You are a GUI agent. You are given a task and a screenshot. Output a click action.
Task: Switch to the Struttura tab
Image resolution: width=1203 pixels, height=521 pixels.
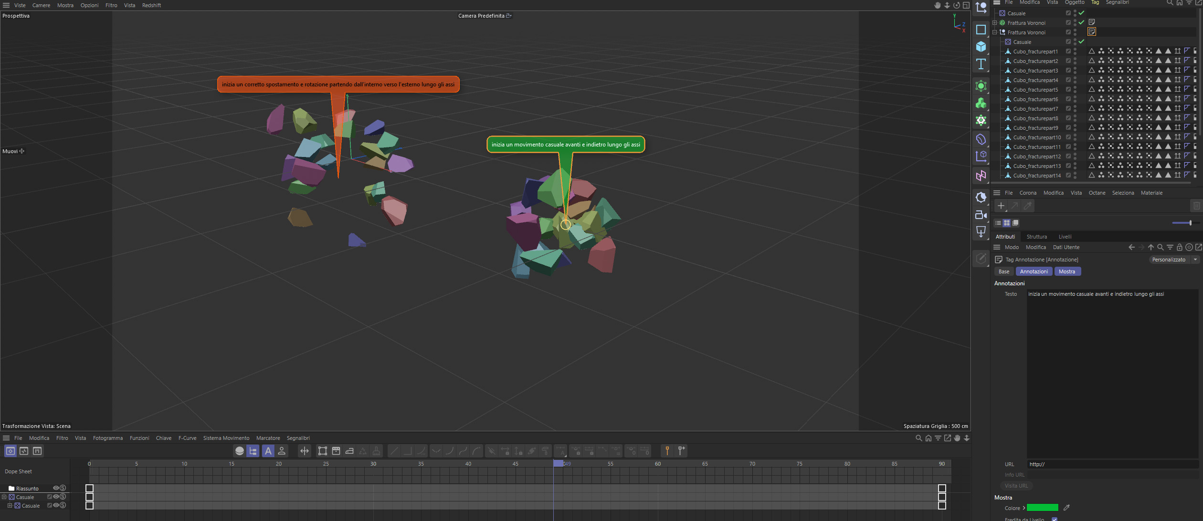1036,237
